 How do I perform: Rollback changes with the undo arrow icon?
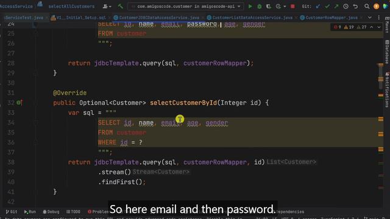[355, 7]
